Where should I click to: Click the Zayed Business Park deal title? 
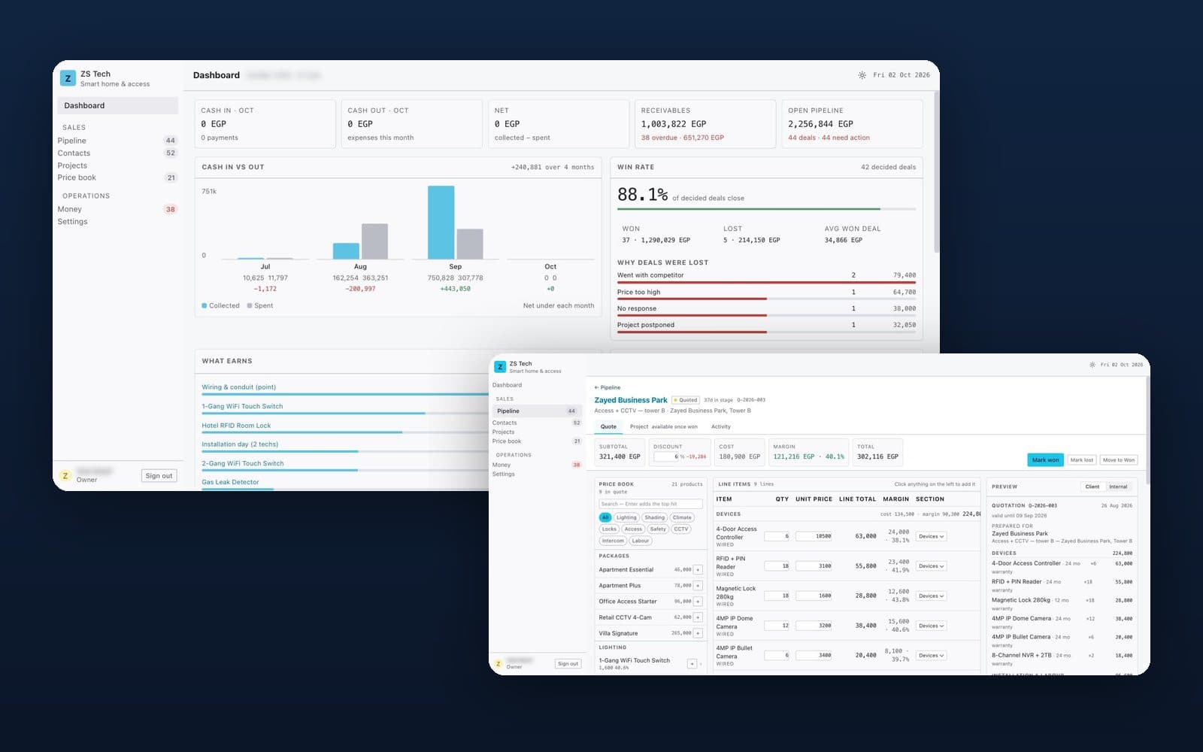point(631,400)
